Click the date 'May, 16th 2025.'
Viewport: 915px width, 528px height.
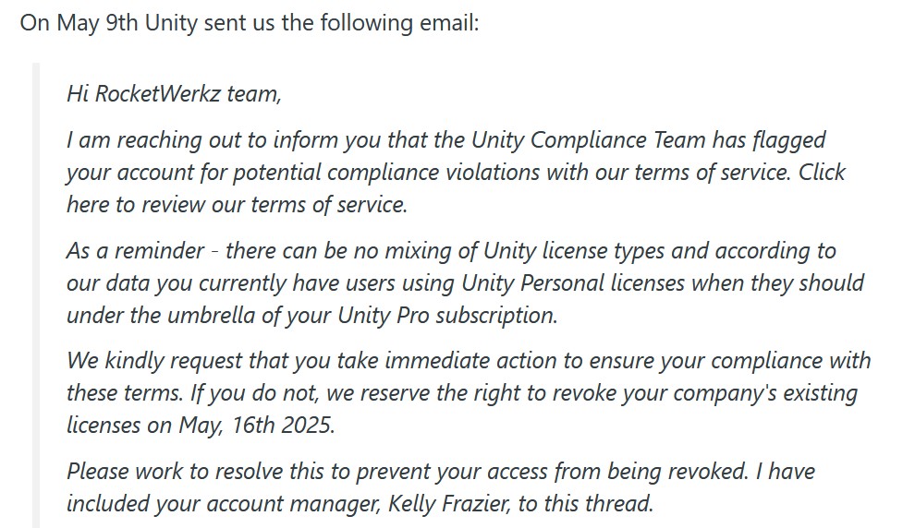[257, 425]
